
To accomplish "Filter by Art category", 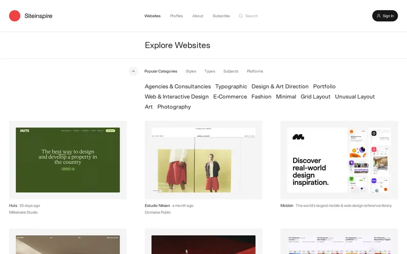I will 149,107.
